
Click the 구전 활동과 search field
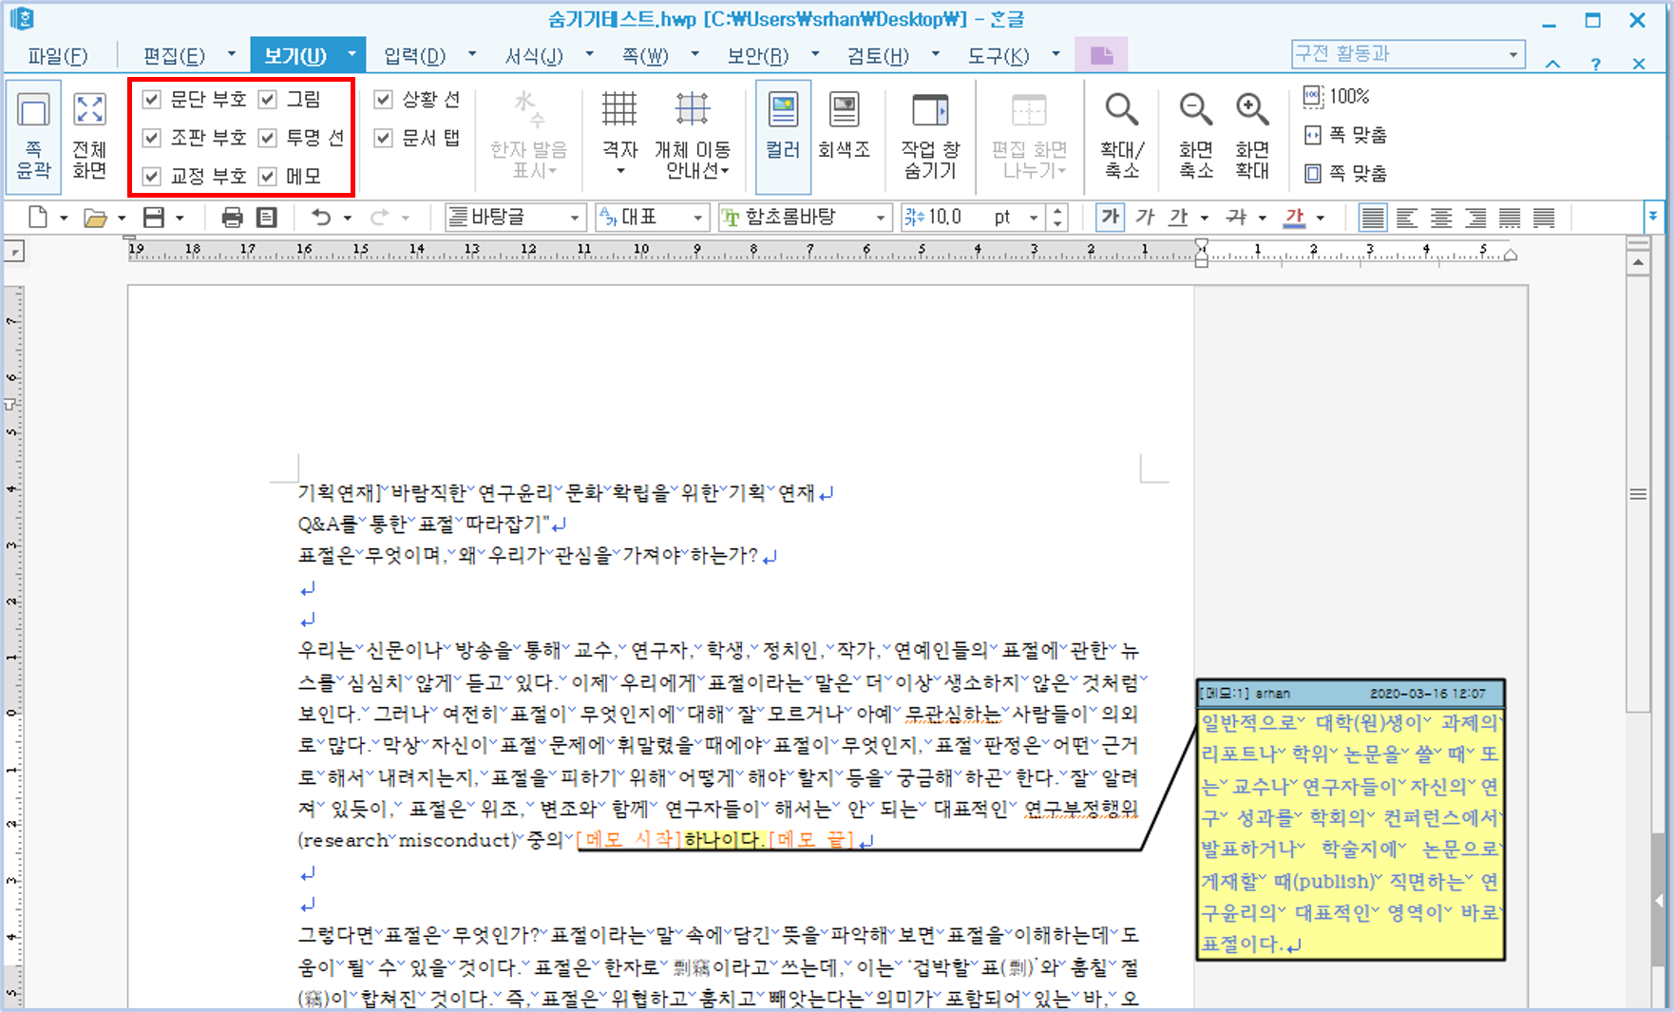point(1408,54)
